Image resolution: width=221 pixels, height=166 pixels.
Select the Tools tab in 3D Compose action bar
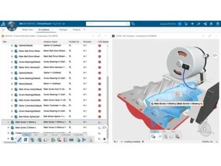point(173,131)
